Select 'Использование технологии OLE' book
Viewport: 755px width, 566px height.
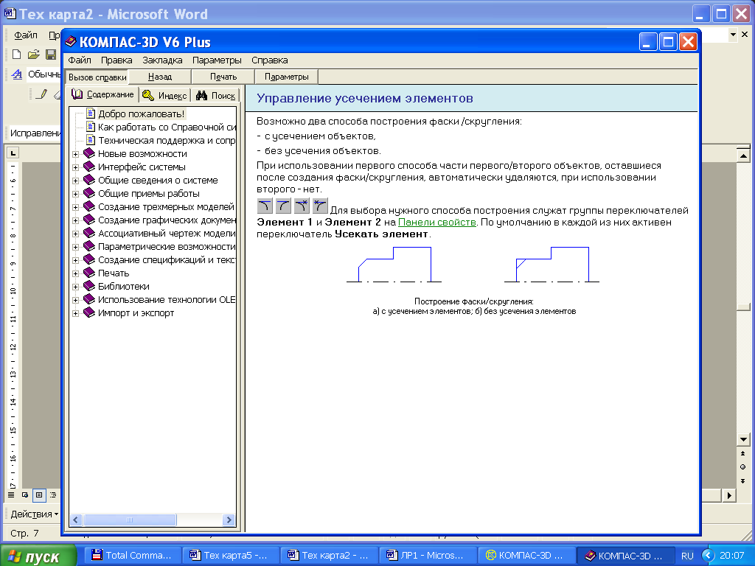click(x=159, y=299)
